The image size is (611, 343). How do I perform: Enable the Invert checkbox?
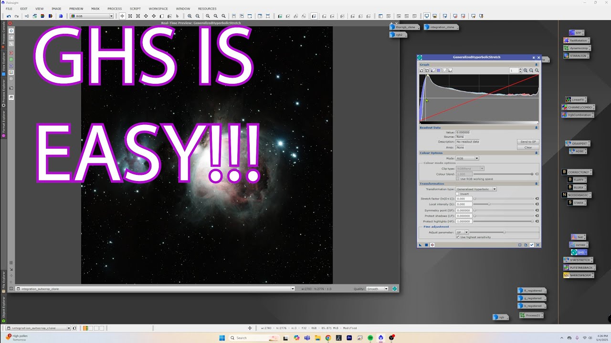[x=457, y=194]
